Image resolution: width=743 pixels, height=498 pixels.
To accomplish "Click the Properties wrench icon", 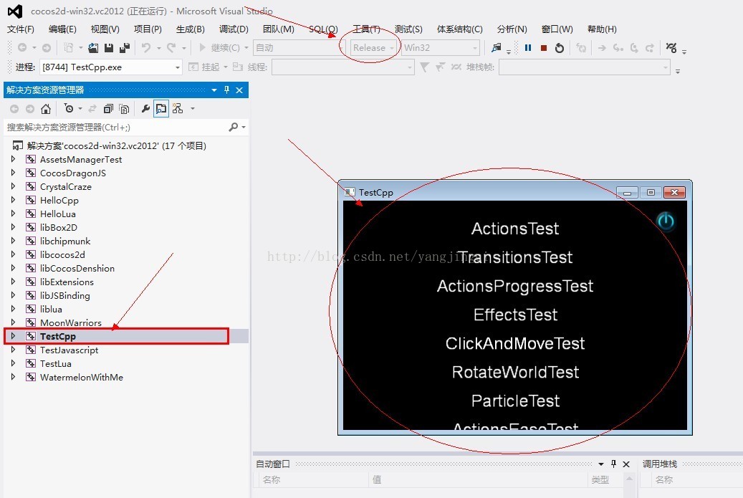I will click(145, 109).
